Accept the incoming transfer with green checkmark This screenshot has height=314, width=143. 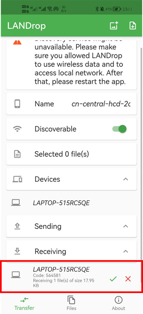pyautogui.click(x=113, y=278)
